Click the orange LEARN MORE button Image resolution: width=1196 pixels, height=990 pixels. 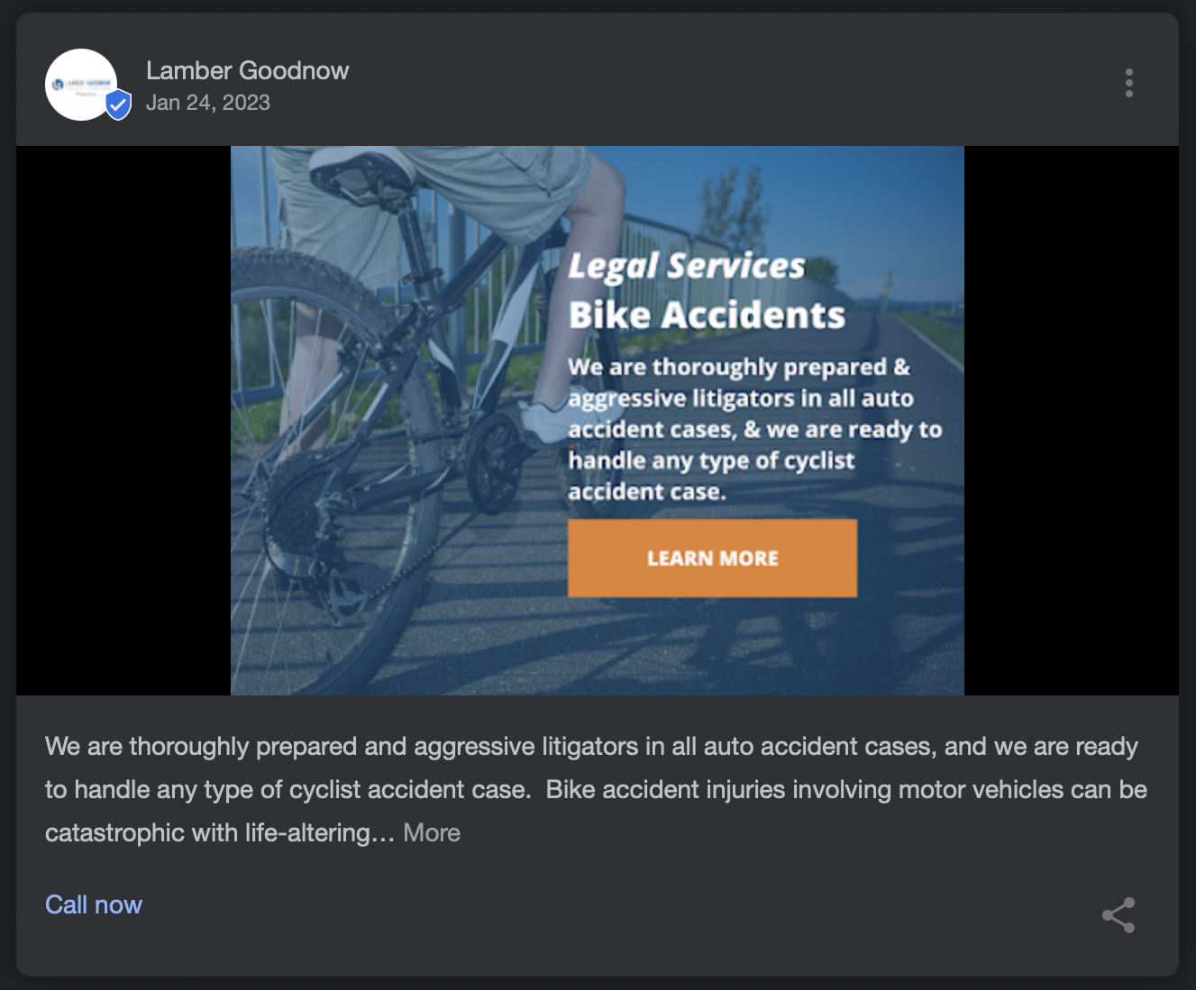click(712, 559)
